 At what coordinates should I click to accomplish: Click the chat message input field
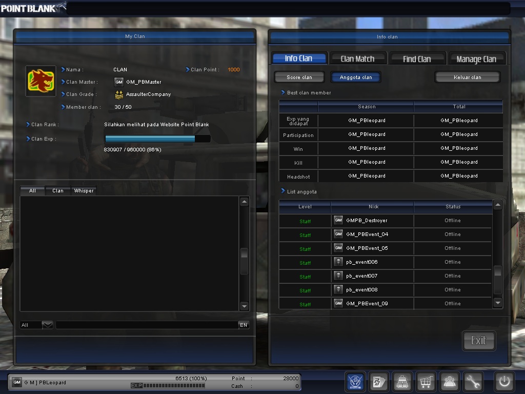(x=147, y=325)
